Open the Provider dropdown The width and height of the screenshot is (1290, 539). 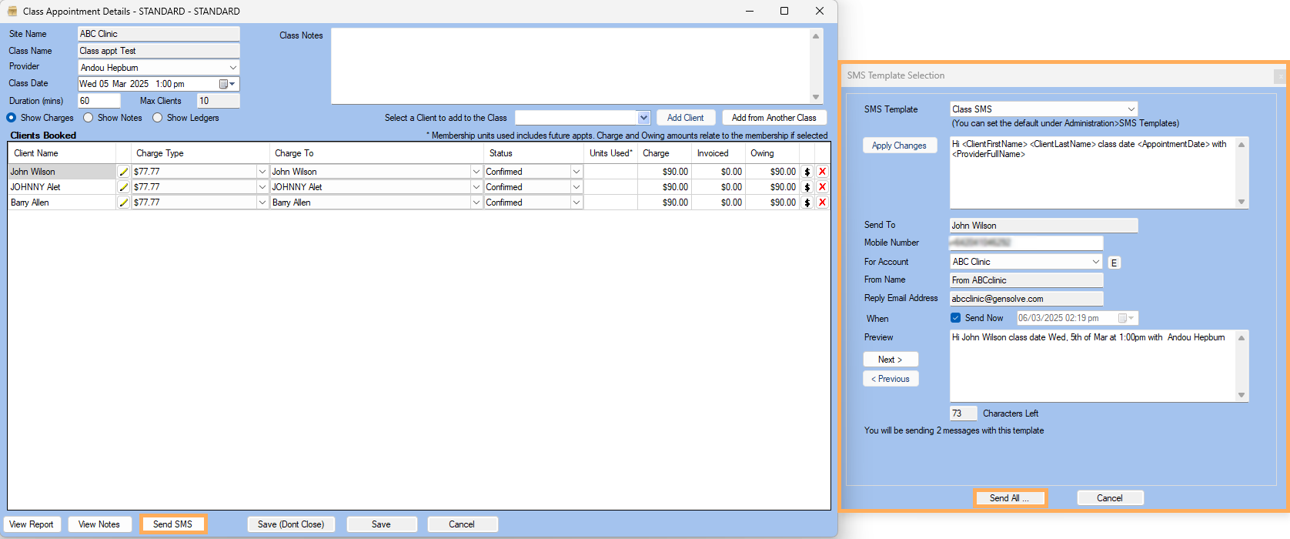click(233, 68)
